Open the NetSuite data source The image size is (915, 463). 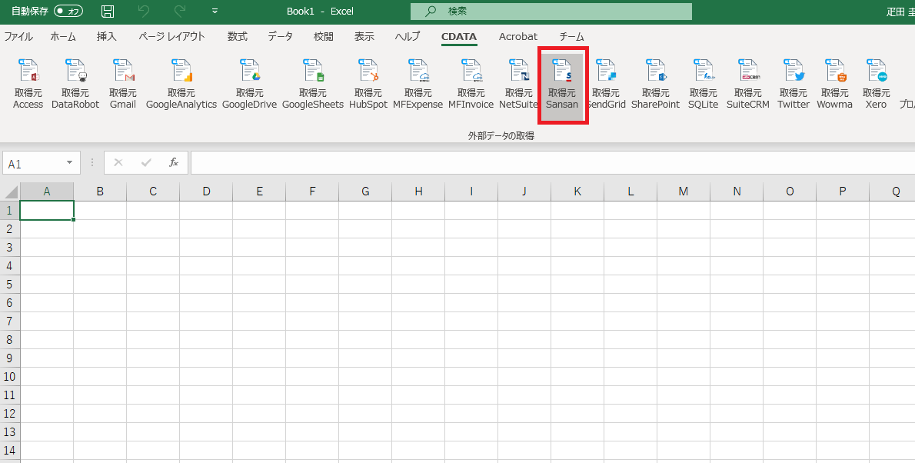pyautogui.click(x=518, y=84)
